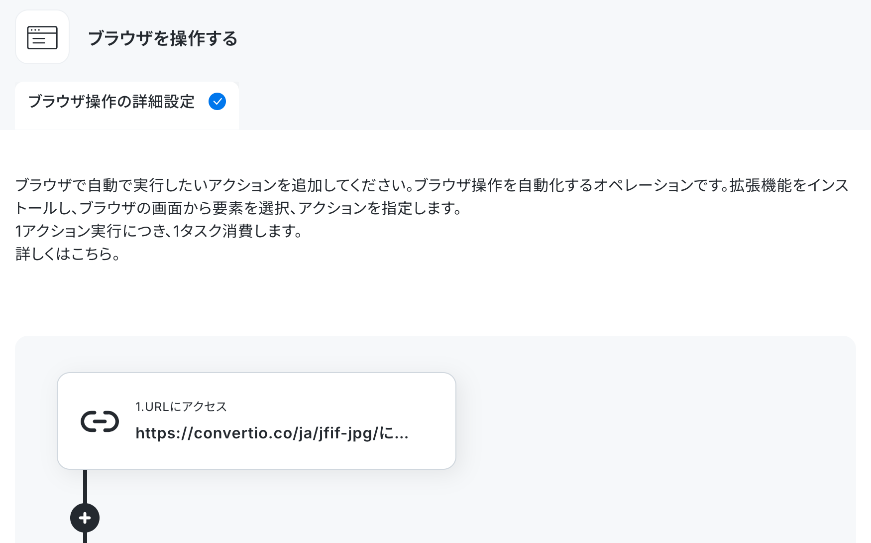Add a new action with the plus button

85,518
